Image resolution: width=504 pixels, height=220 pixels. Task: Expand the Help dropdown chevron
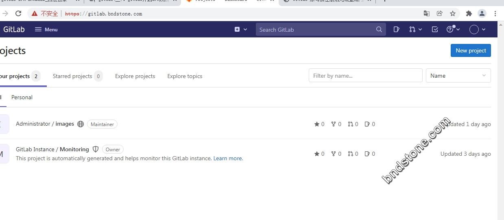tap(458, 29)
